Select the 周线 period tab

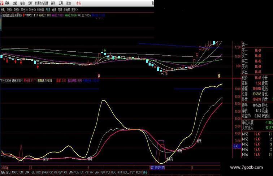coord(54,10)
